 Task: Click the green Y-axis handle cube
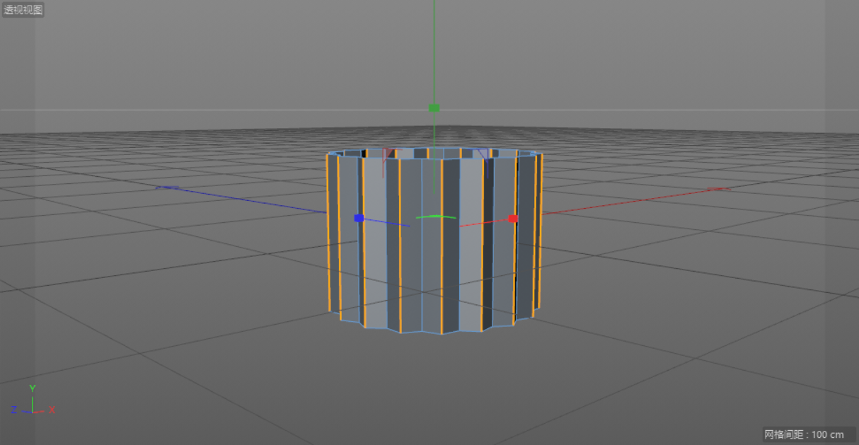(434, 108)
